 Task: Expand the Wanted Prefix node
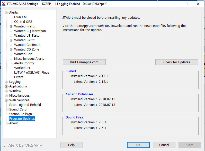(x=11, y=26)
